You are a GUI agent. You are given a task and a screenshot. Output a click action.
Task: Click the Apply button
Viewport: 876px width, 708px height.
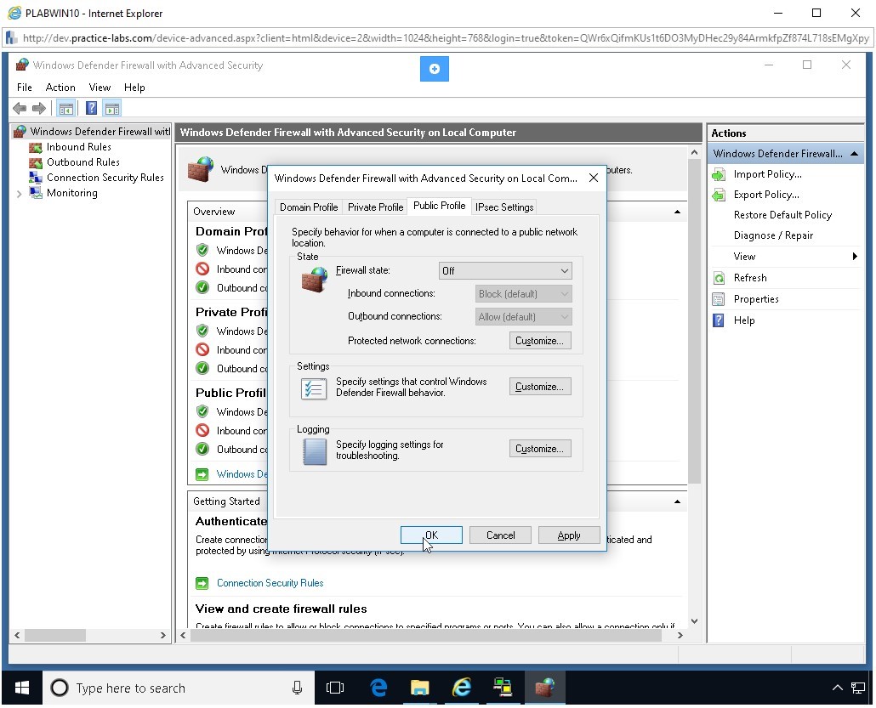568,535
